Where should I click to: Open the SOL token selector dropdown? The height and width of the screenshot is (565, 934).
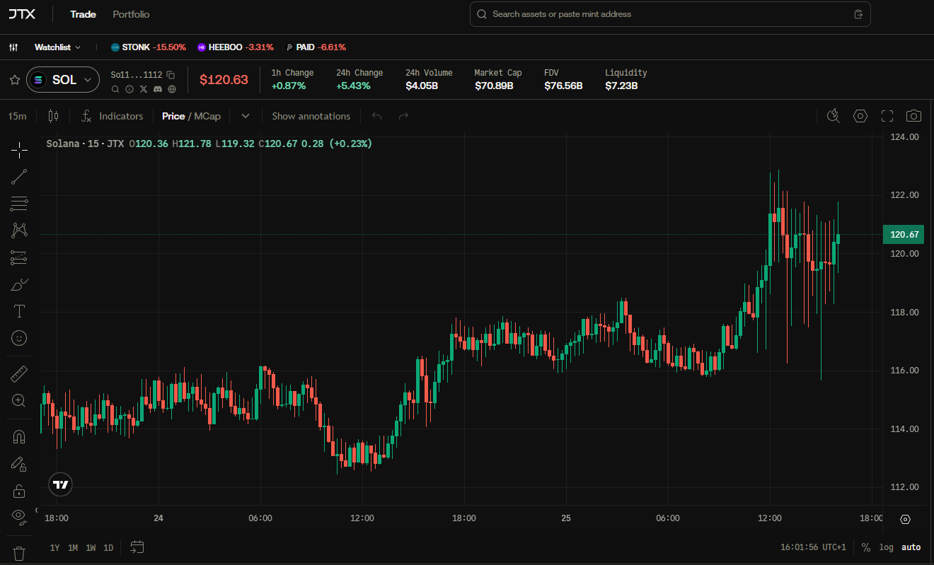tap(63, 80)
